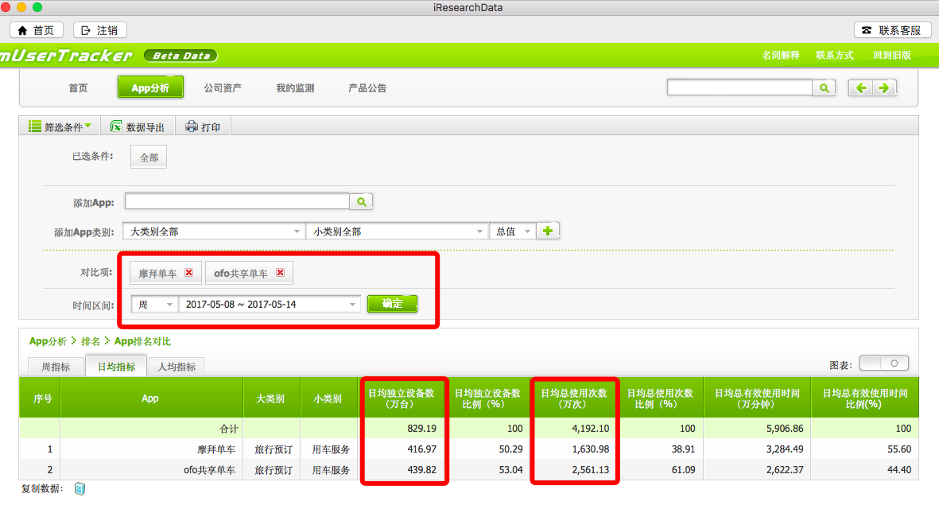Click the 添加App text input field
The width and height of the screenshot is (939, 513).
pyautogui.click(x=237, y=202)
